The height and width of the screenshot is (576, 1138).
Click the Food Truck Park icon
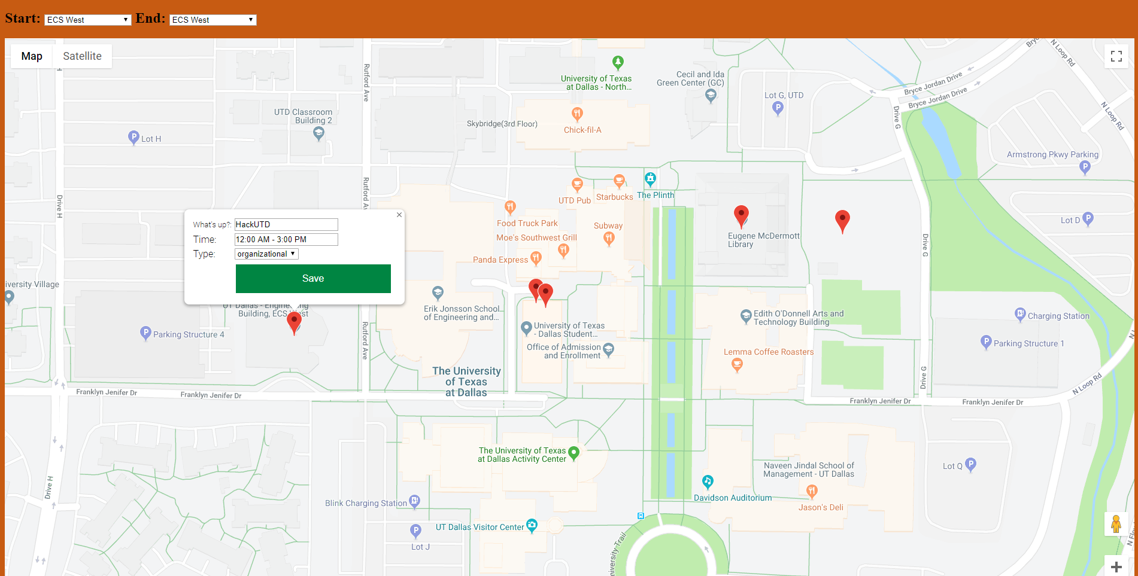(x=510, y=208)
